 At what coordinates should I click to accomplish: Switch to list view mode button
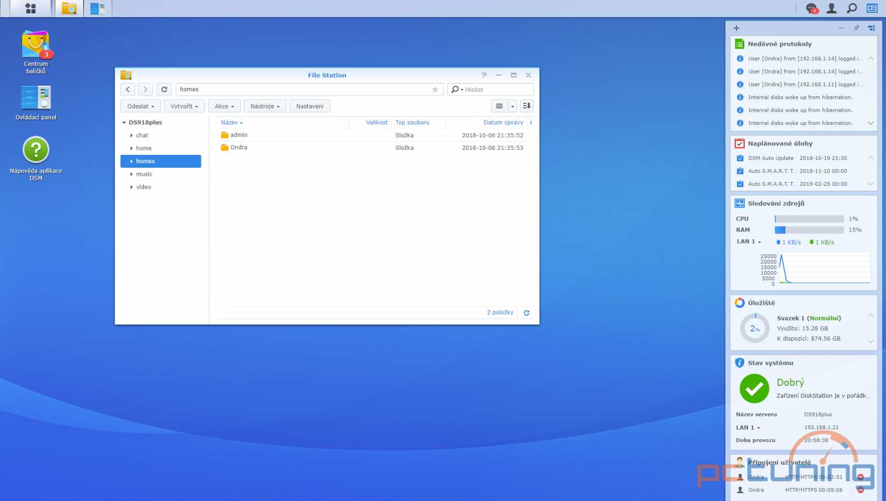coord(499,106)
